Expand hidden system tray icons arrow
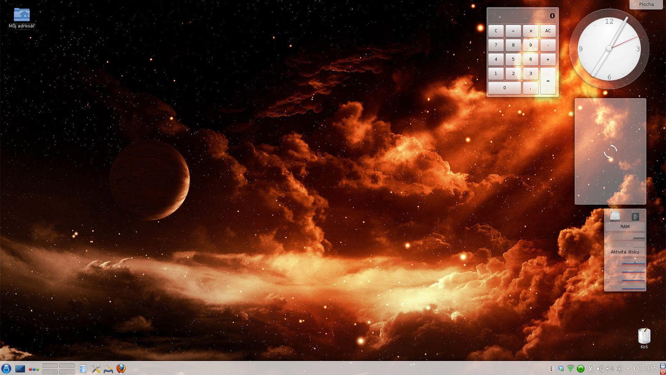Viewport: 666px width, 375px height. [628, 369]
